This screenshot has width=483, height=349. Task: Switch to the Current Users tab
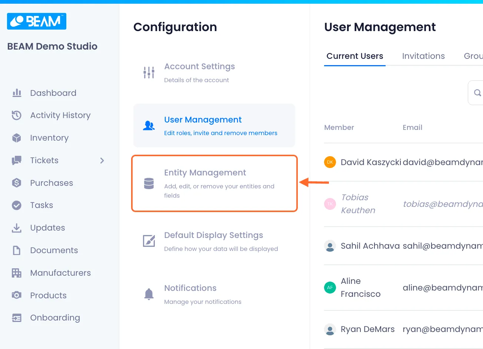[x=355, y=56]
